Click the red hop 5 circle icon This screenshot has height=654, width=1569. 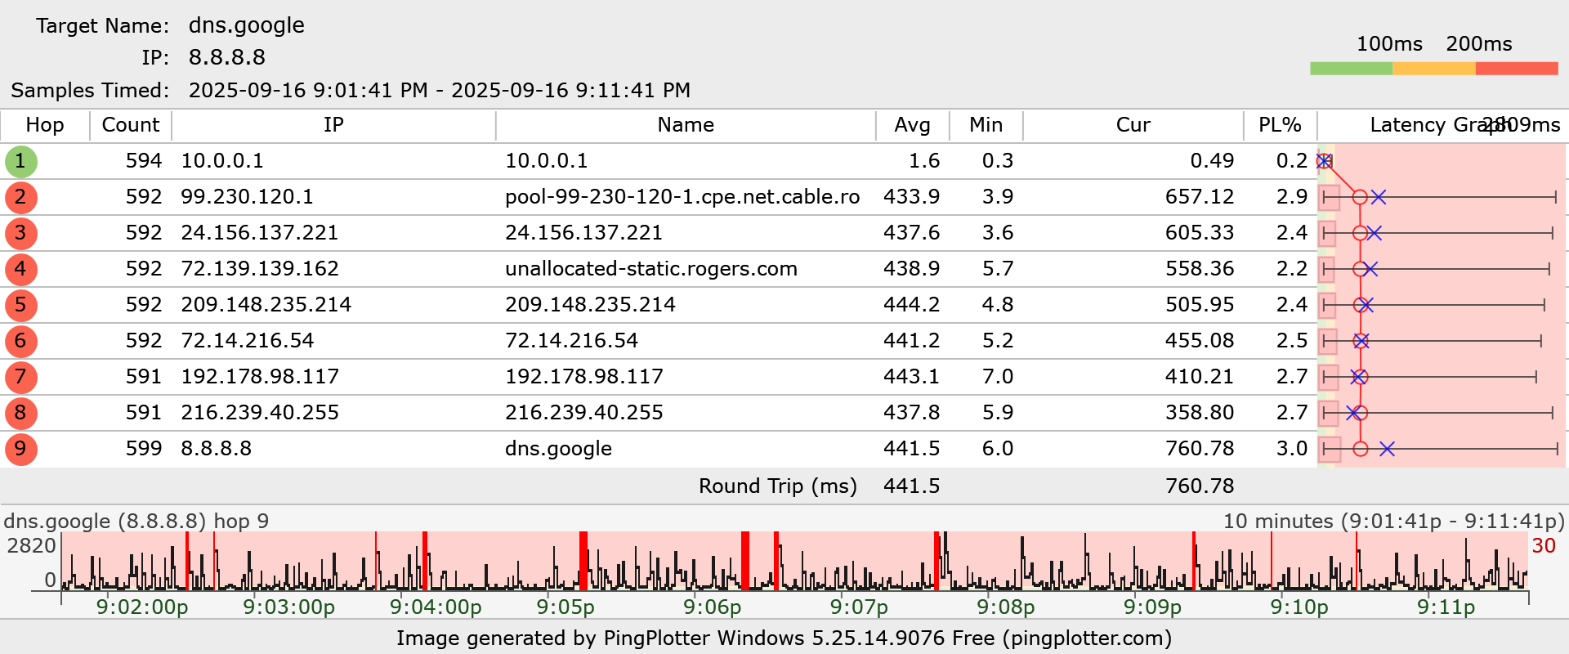(21, 305)
